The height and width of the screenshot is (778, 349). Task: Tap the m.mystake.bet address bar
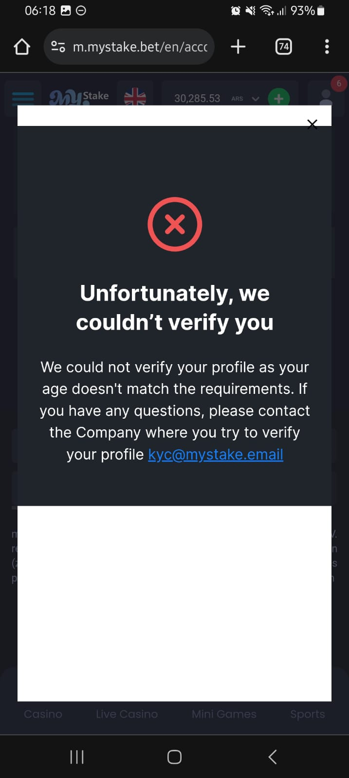(x=140, y=47)
